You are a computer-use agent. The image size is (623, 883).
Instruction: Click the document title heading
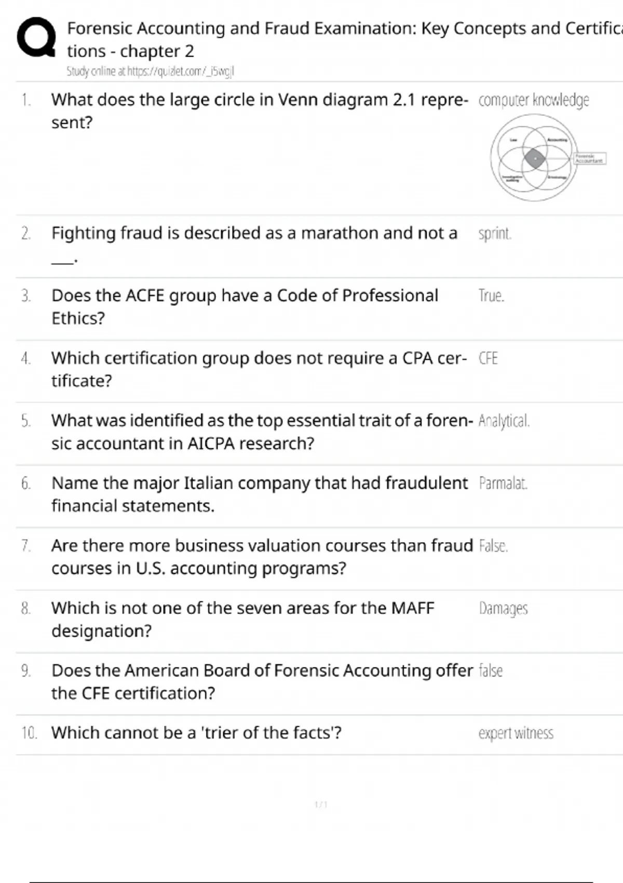click(x=343, y=39)
